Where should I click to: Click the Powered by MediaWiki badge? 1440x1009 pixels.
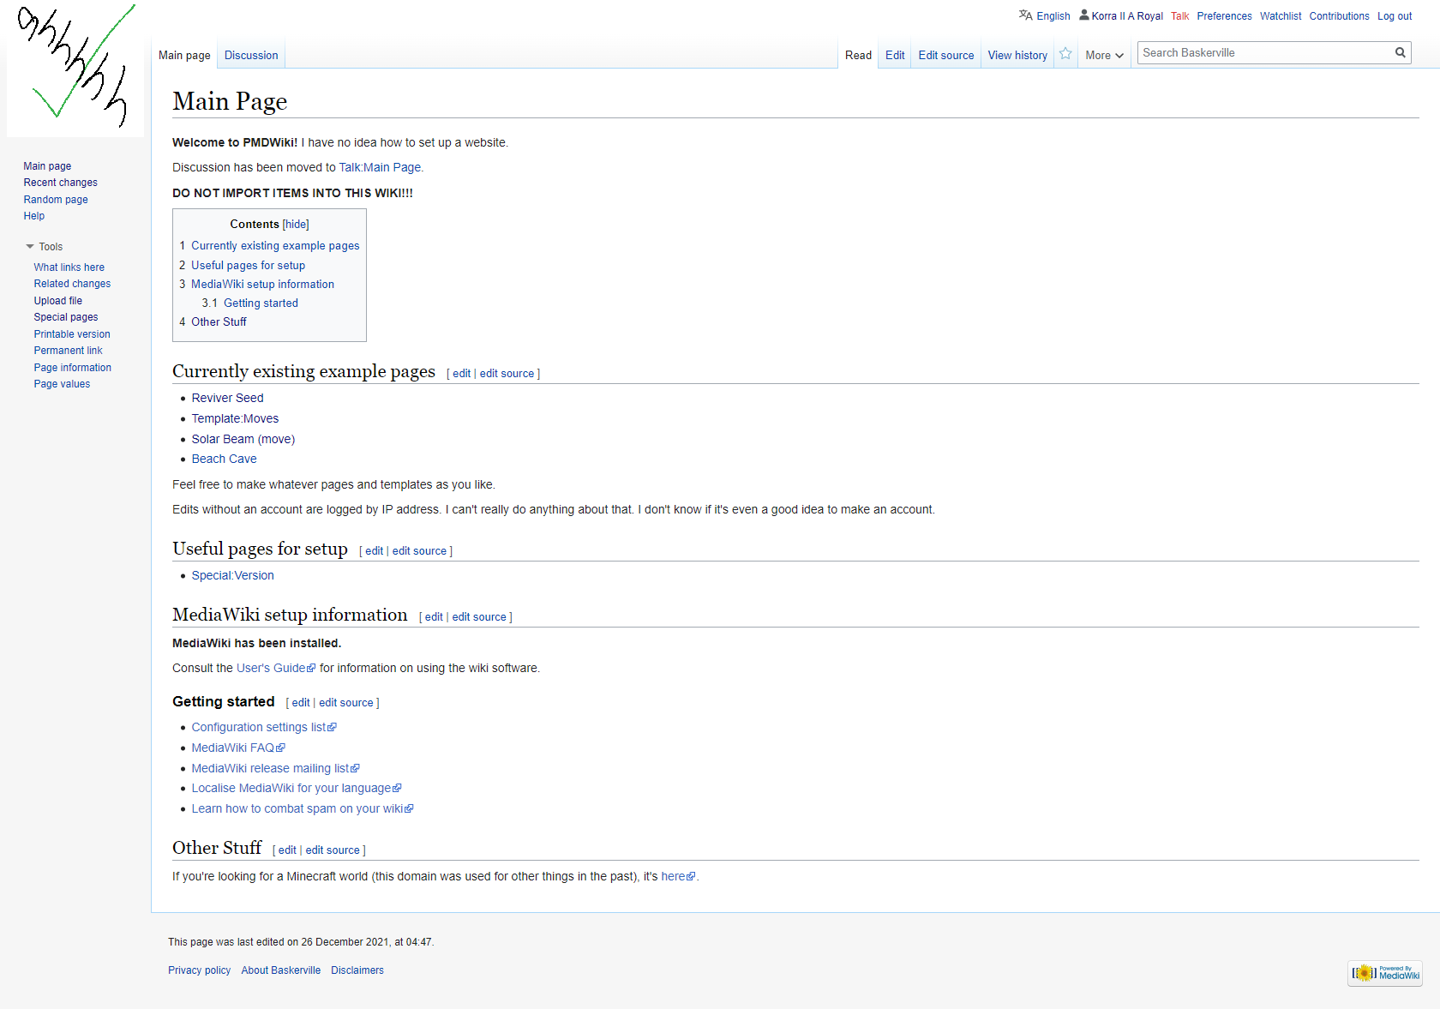1385,973
